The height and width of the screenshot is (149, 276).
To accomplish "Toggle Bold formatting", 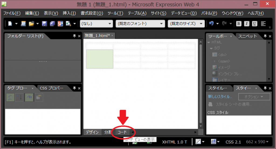I will [239, 23].
